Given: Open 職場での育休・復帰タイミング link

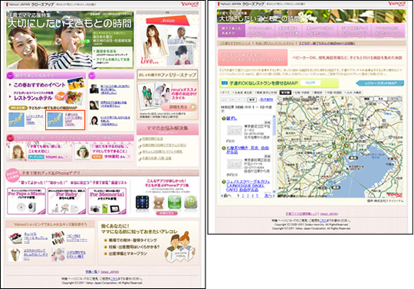Looking at the screenshot, I should pyautogui.click(x=133, y=240).
